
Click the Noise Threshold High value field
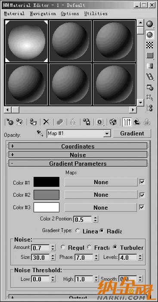[x=84, y=279]
